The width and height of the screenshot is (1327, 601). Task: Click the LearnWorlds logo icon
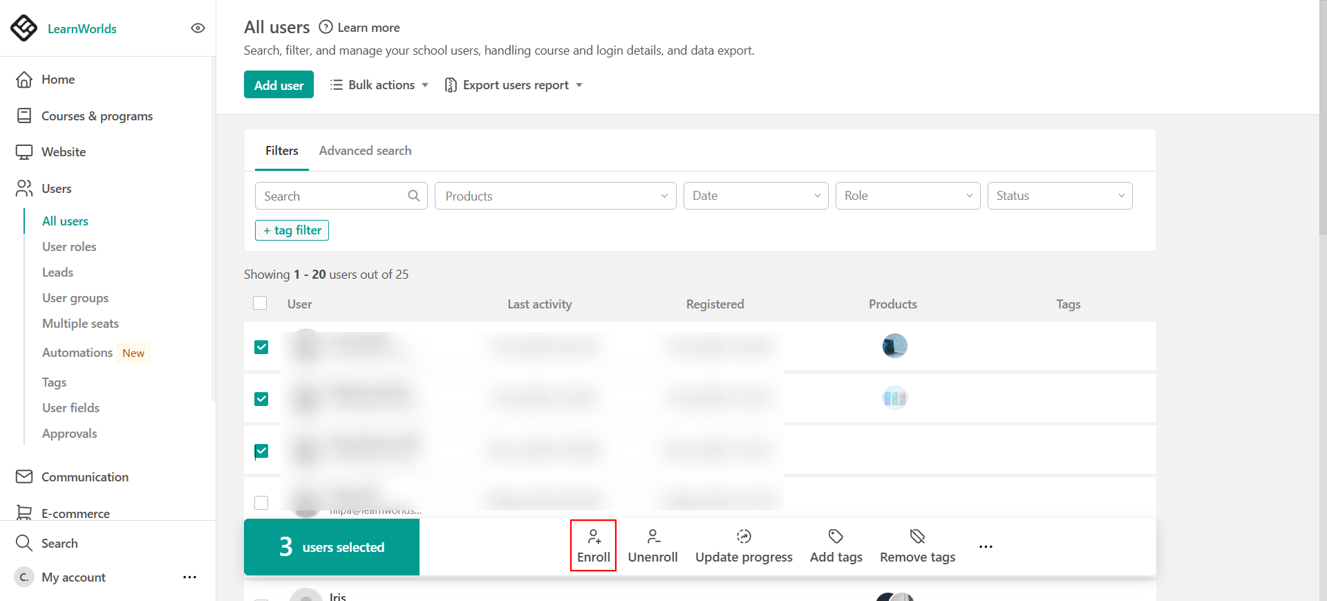click(x=24, y=28)
